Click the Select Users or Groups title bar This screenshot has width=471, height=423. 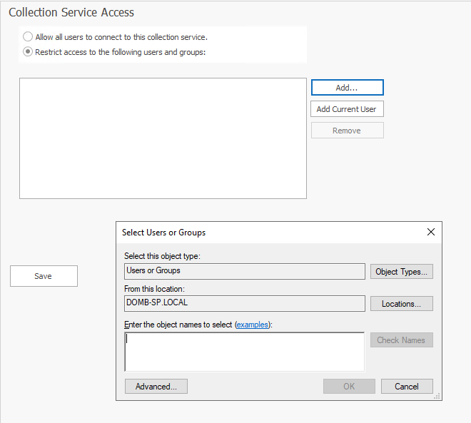271,233
